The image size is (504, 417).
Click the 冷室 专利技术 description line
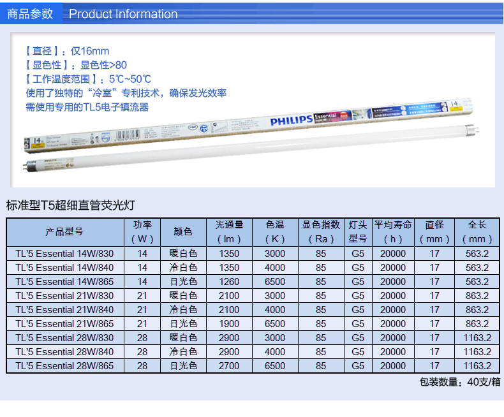126,93
